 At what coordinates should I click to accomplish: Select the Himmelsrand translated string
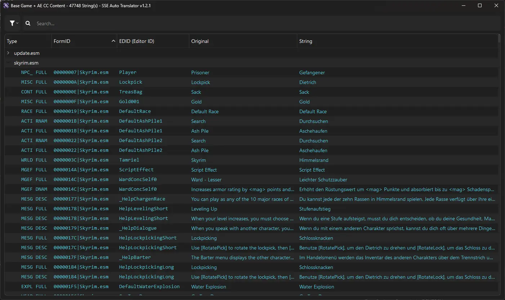pyautogui.click(x=314, y=160)
